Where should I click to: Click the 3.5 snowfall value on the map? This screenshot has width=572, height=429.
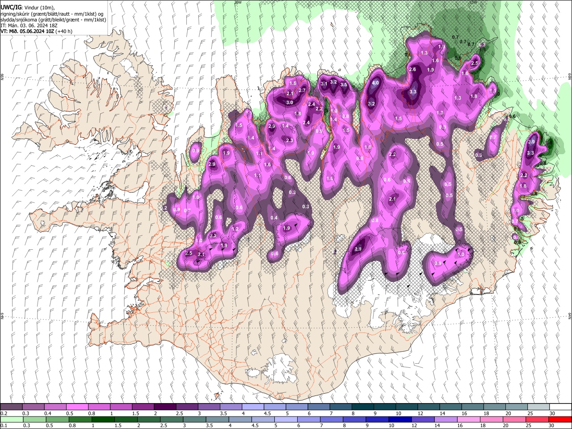click(x=344, y=84)
